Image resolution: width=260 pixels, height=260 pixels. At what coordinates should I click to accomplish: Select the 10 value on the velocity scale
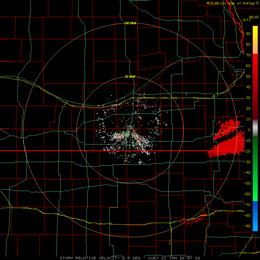248,119
